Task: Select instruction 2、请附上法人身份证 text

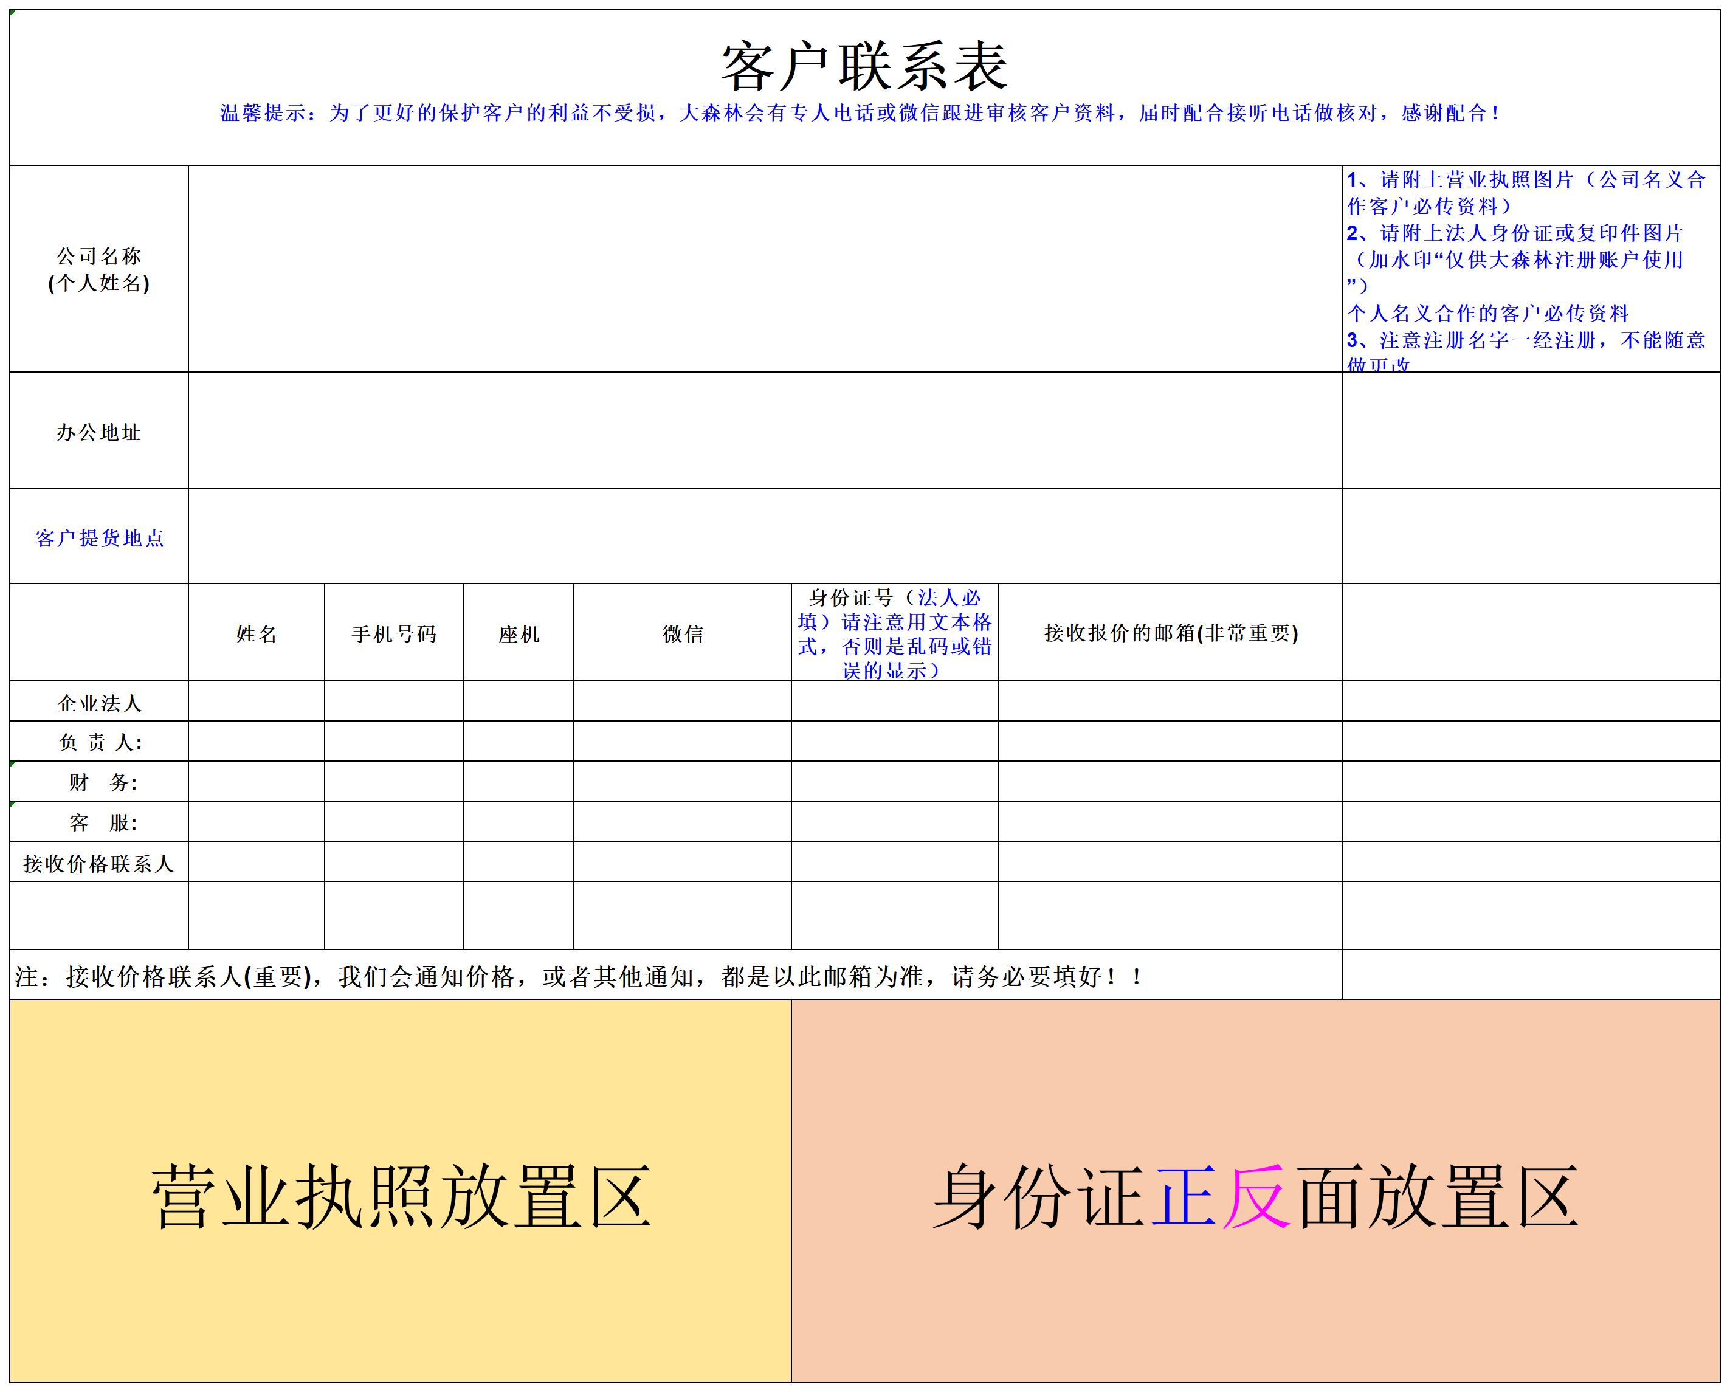Action: point(1515,261)
